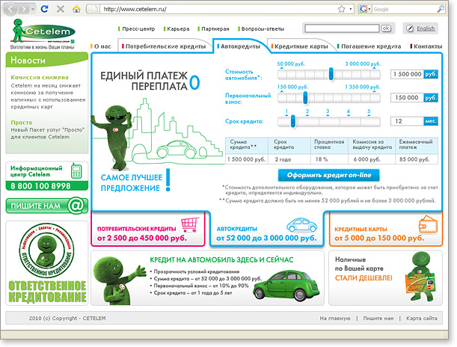The height and width of the screenshot is (347, 457).
Task: Open history dropdown next to forward arrow
Action: pyautogui.click(x=33, y=9)
